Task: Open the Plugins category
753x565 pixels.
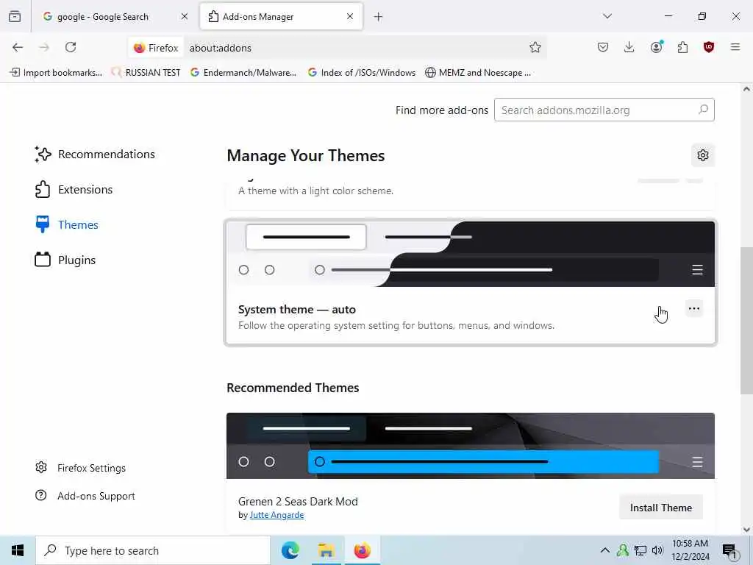Action: (x=65, y=260)
